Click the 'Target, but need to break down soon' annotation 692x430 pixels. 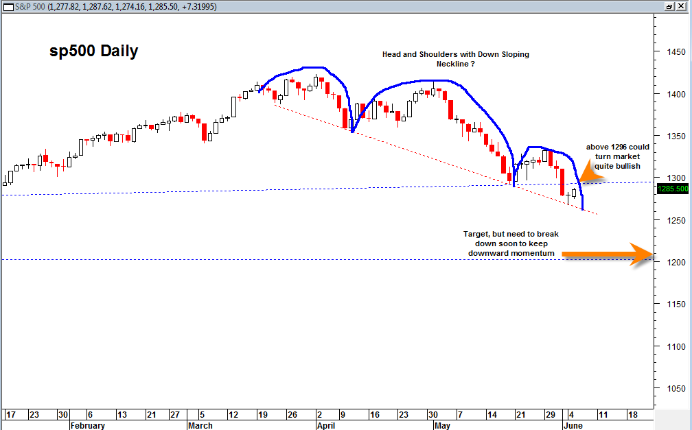tap(511, 243)
